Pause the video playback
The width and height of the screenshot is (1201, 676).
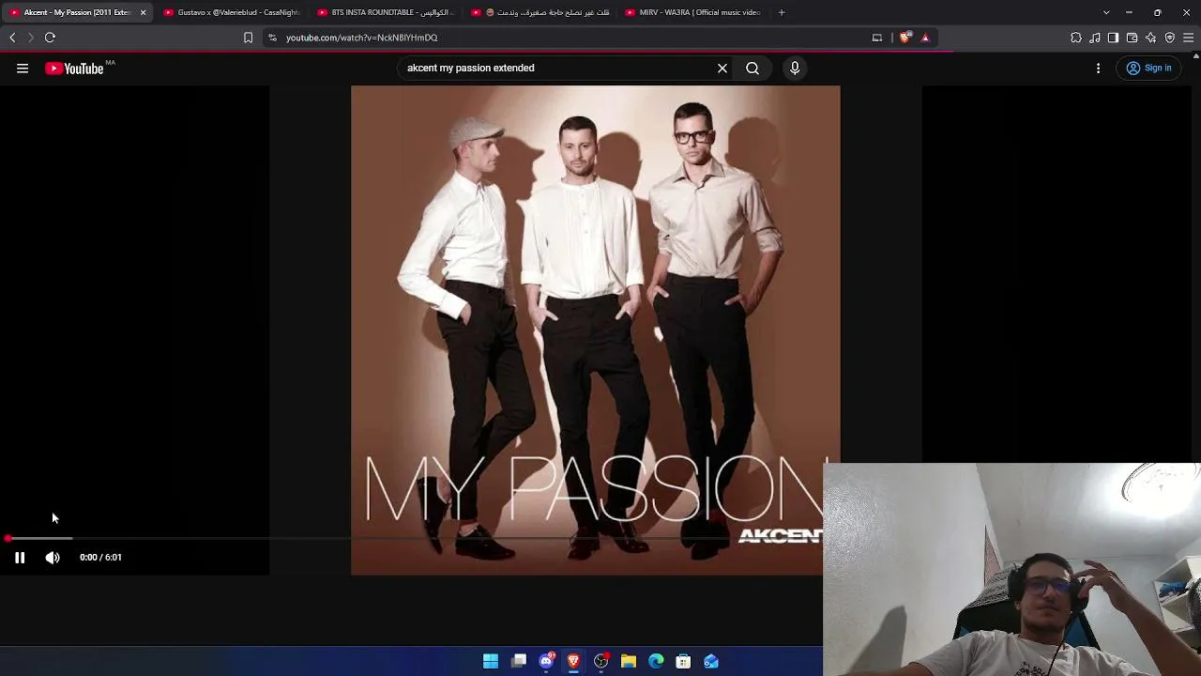(x=20, y=558)
